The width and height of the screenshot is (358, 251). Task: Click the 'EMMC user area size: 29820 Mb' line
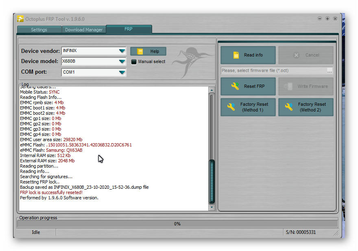pos(51,140)
